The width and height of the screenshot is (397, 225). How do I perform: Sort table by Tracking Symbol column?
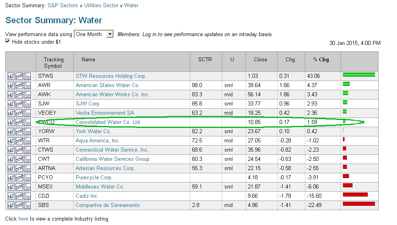pos(53,63)
